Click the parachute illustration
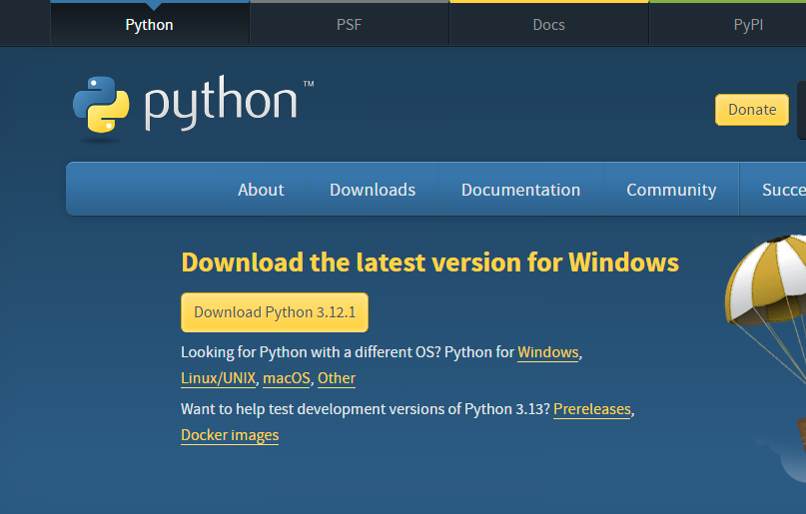 [767, 308]
